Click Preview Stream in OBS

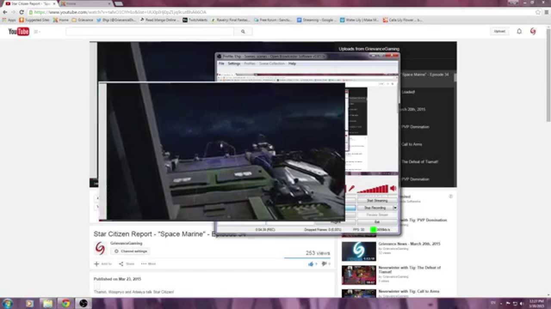pos(377,215)
